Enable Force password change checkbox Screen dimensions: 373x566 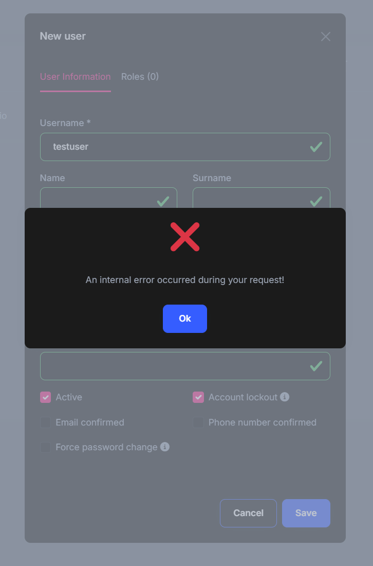46,447
